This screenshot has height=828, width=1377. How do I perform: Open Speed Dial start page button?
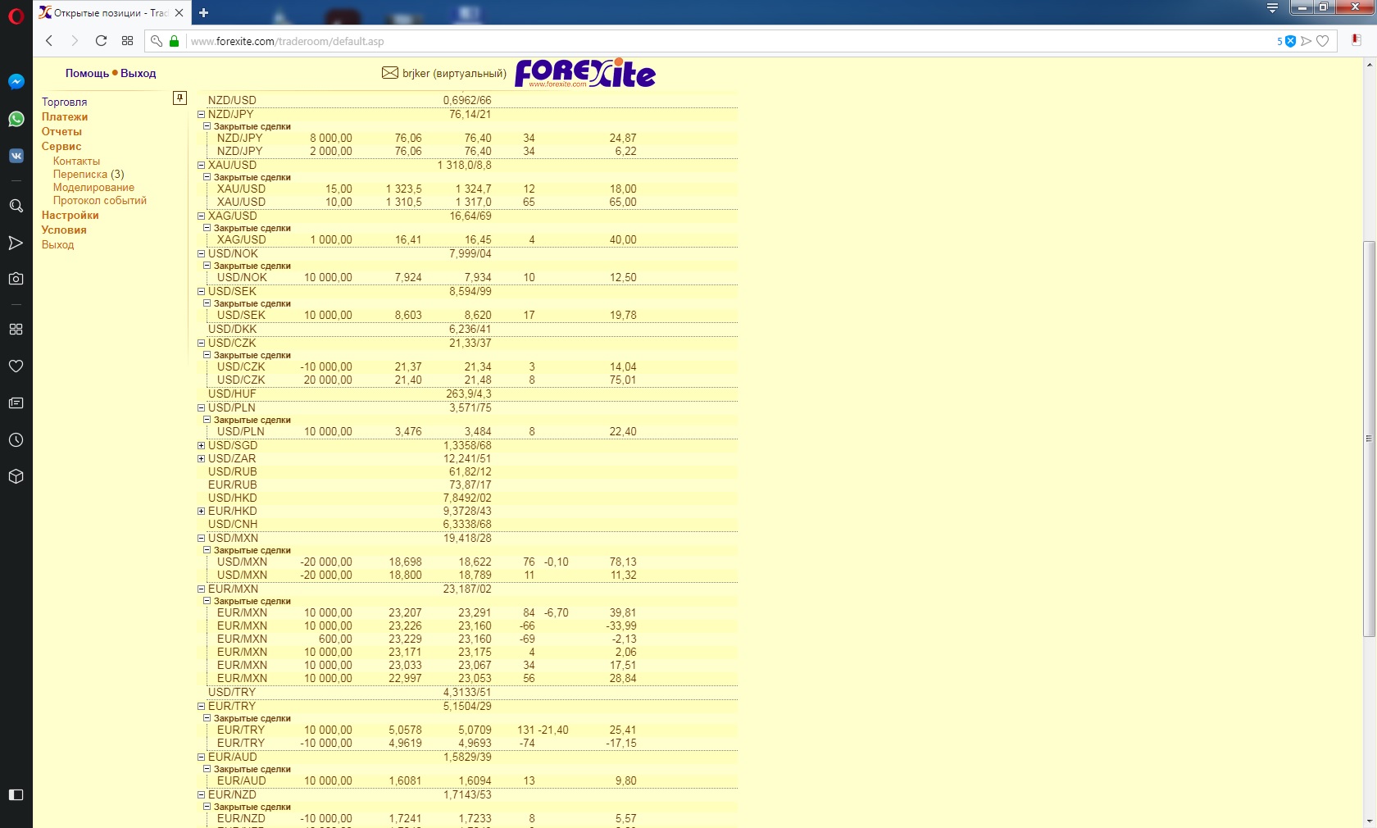[x=127, y=41]
